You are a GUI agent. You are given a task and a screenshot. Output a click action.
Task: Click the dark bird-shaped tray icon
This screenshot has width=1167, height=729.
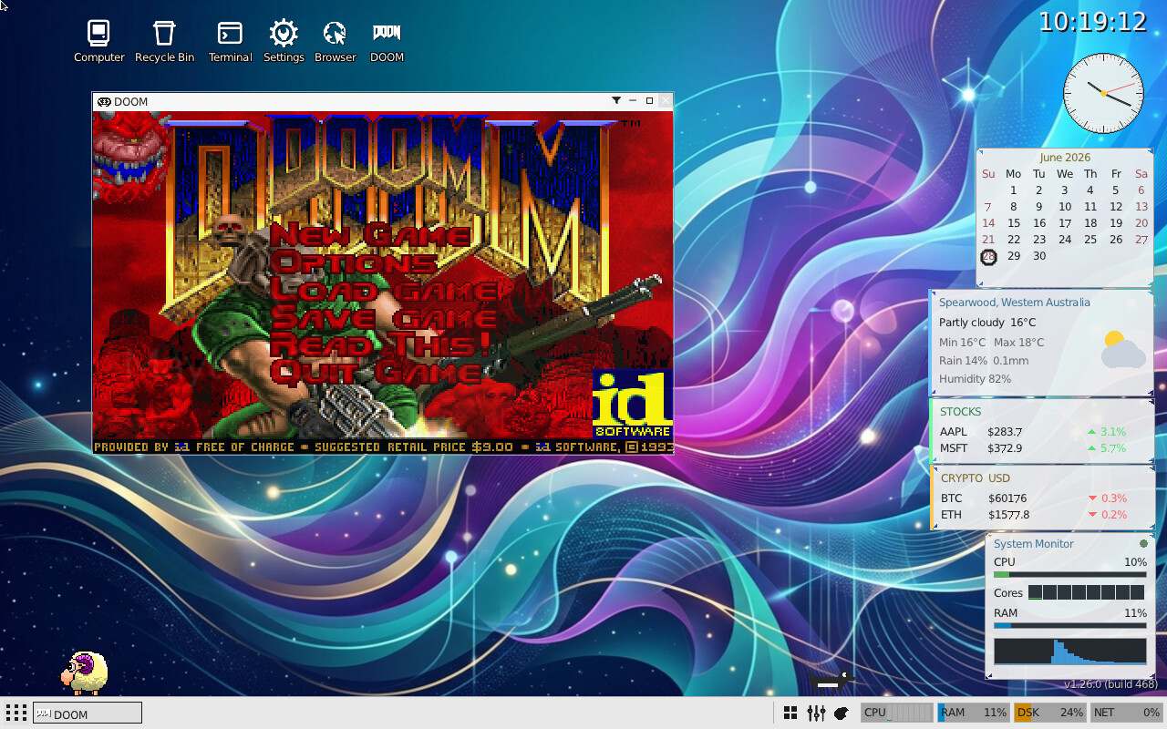point(842,713)
